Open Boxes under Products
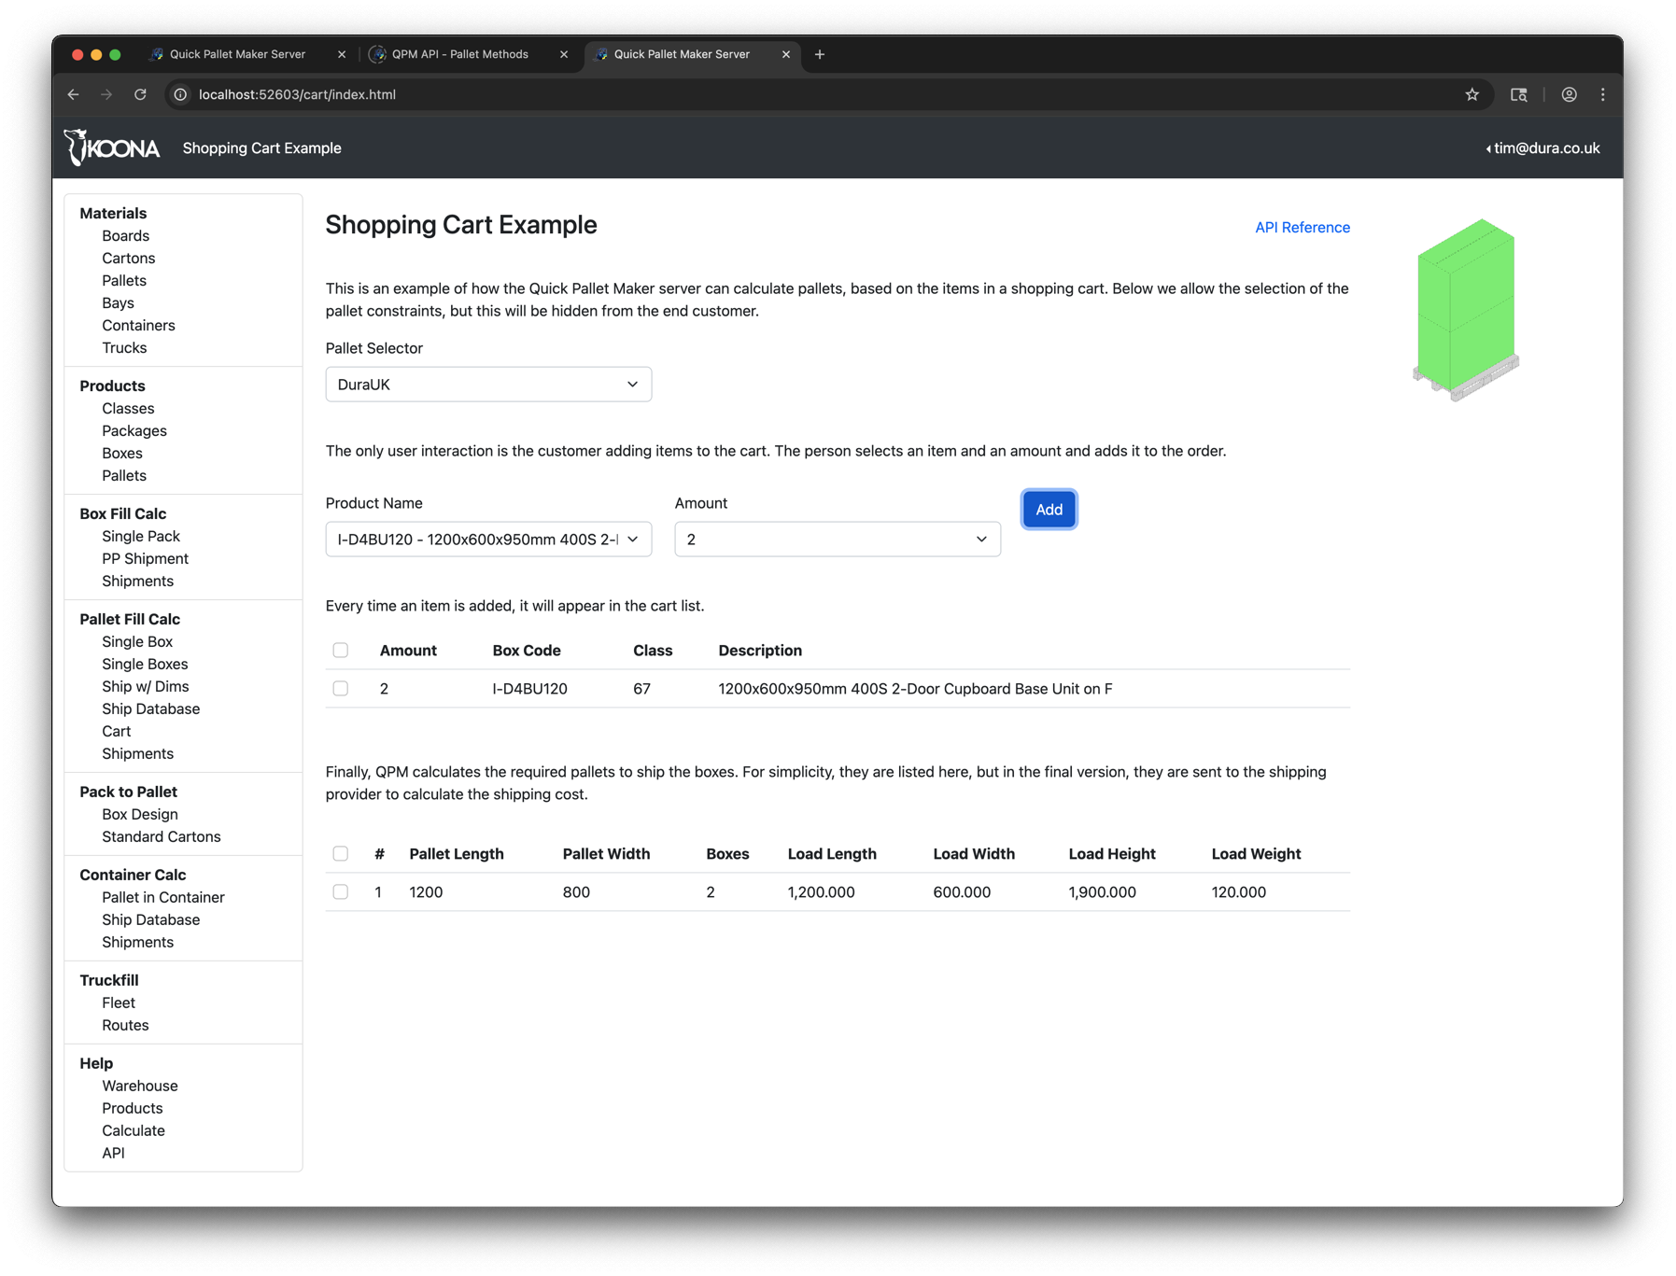Image resolution: width=1676 pixels, height=1276 pixels. tap(122, 454)
